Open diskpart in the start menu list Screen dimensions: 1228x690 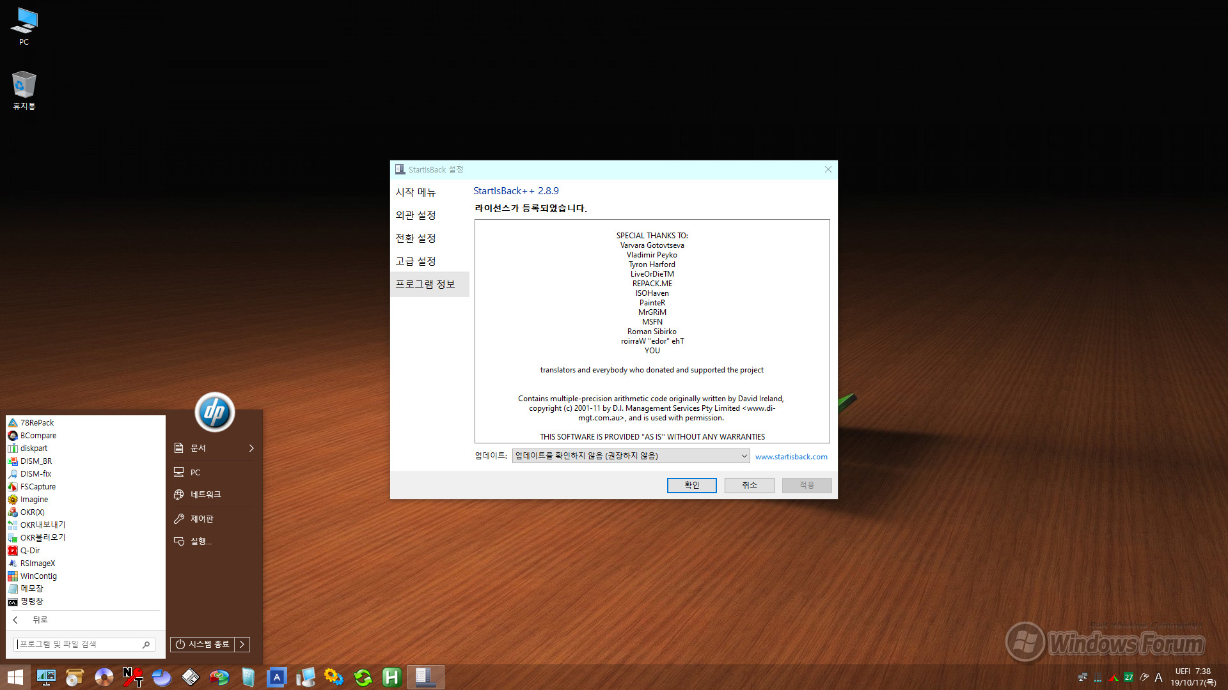click(x=34, y=448)
